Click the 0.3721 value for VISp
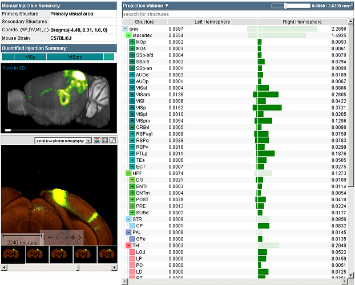This screenshot has height=285, width=355. coord(338,108)
